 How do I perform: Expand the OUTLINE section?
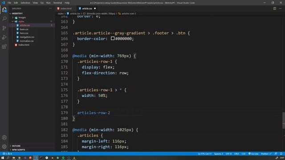tap(16, 146)
